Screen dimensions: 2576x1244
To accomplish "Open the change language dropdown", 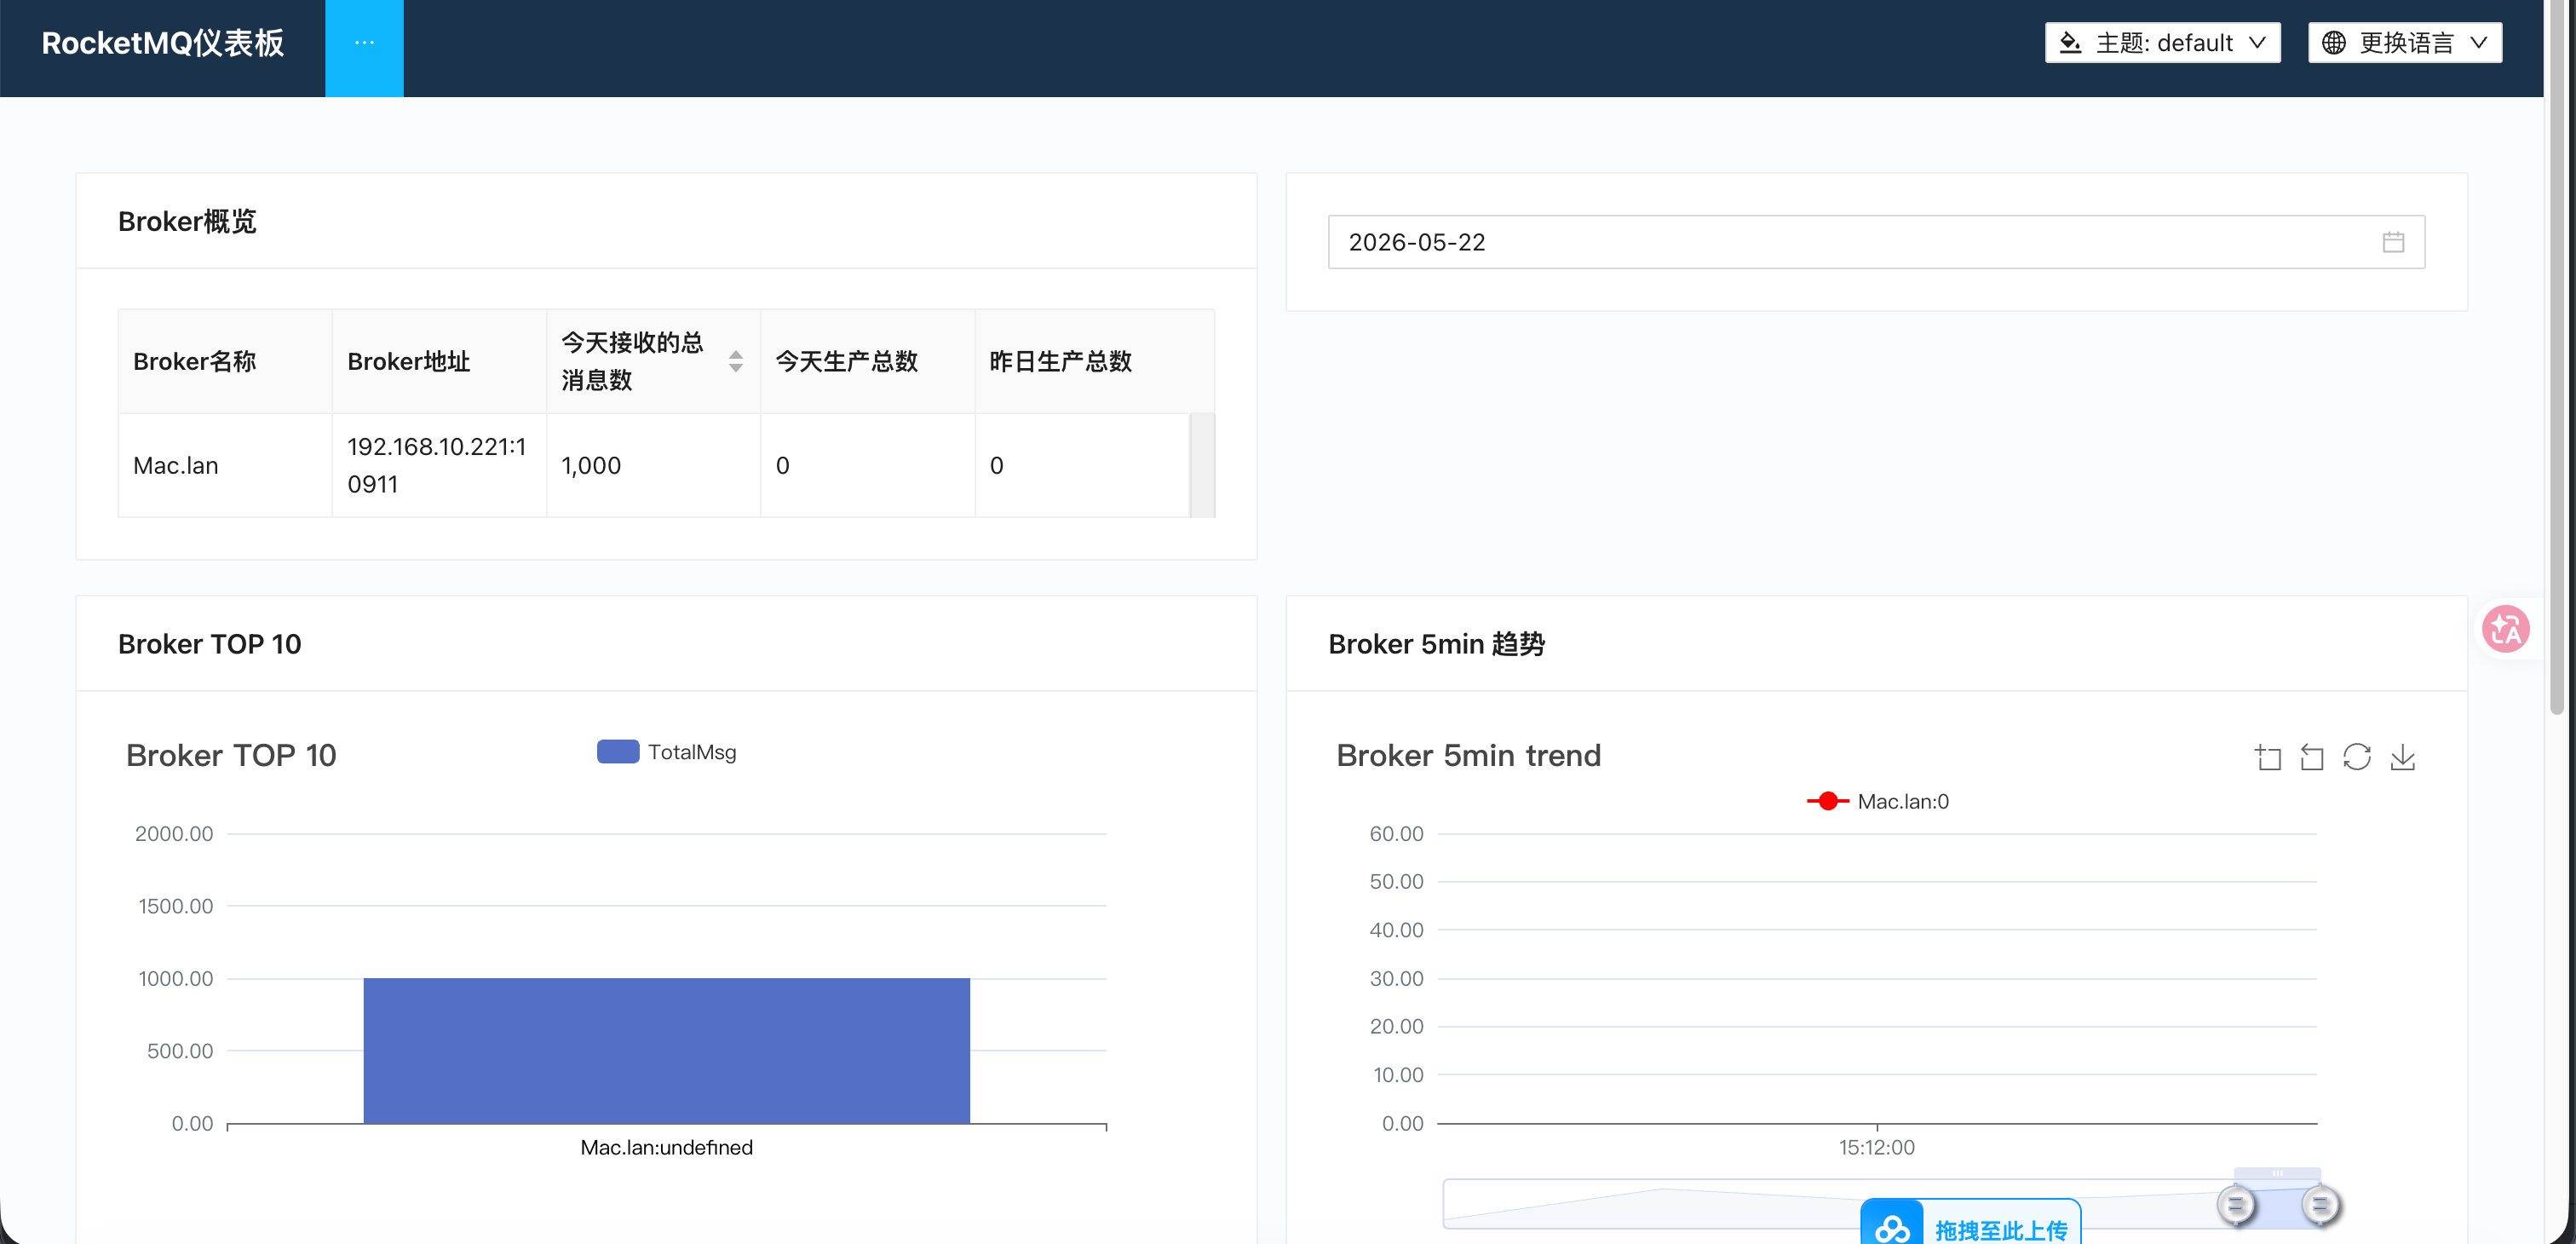I will click(2404, 43).
